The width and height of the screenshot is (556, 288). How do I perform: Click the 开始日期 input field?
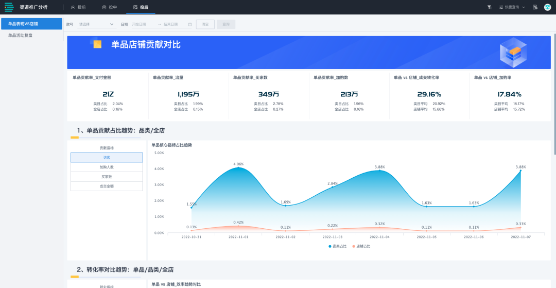[x=143, y=25]
